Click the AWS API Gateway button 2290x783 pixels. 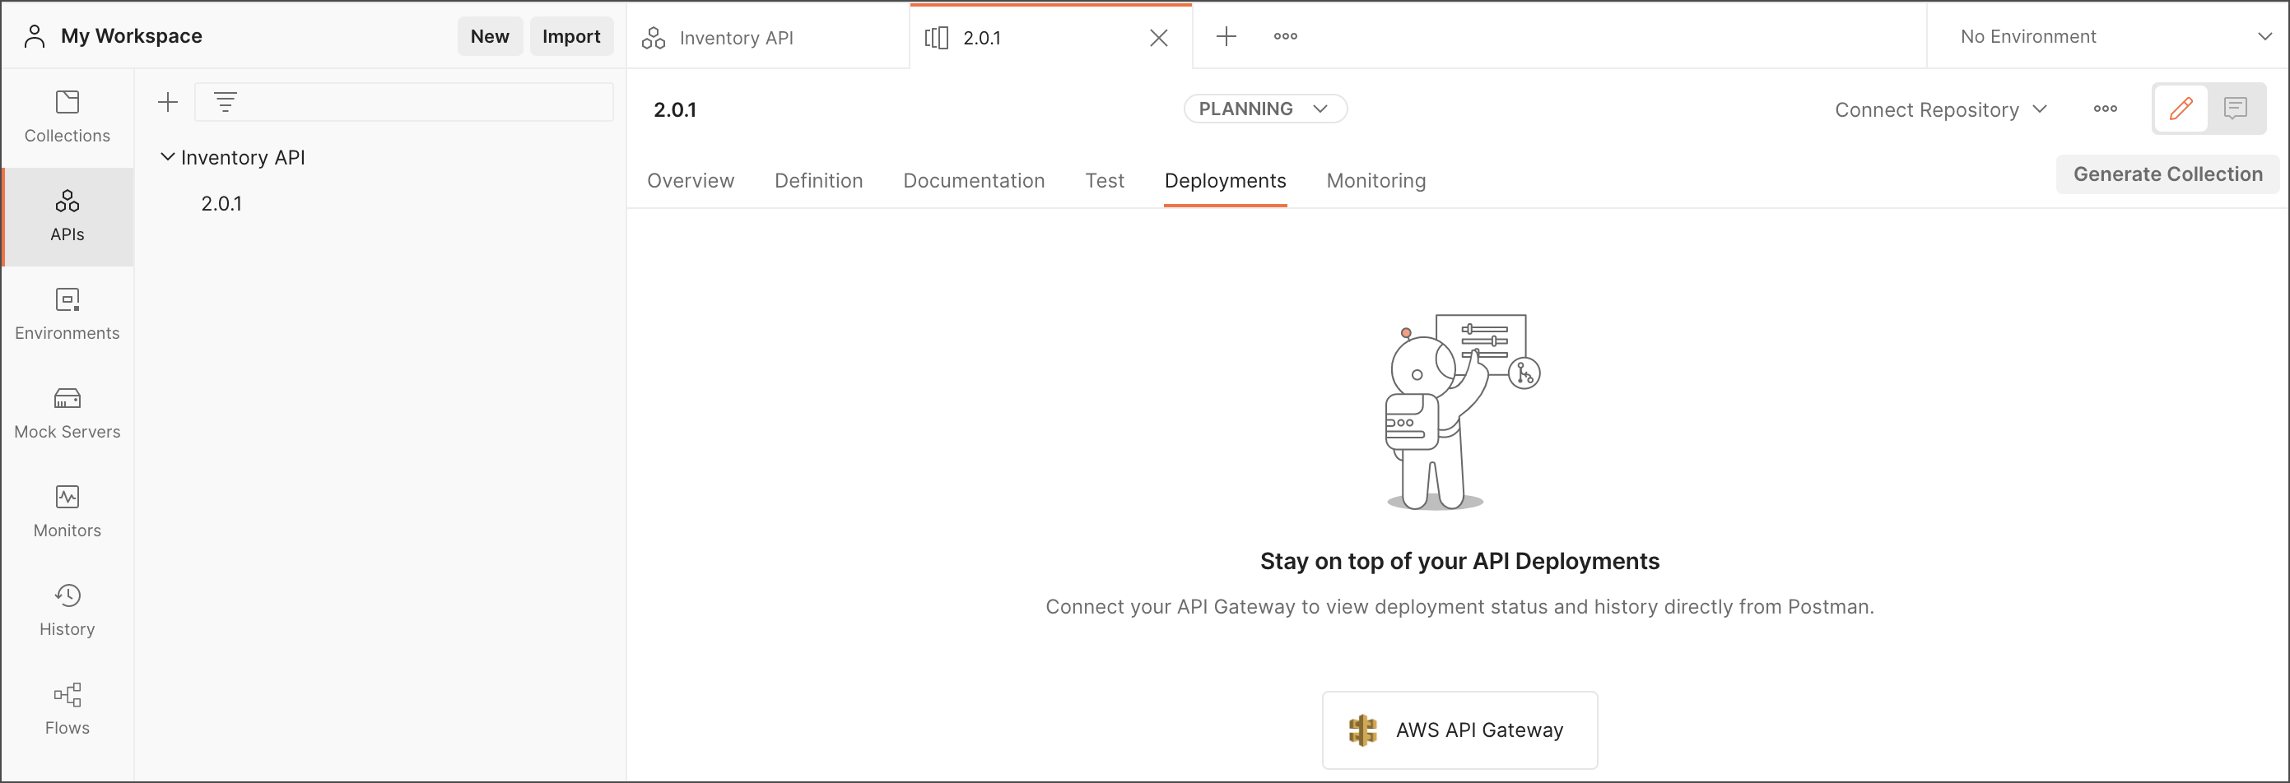pyautogui.click(x=1459, y=730)
